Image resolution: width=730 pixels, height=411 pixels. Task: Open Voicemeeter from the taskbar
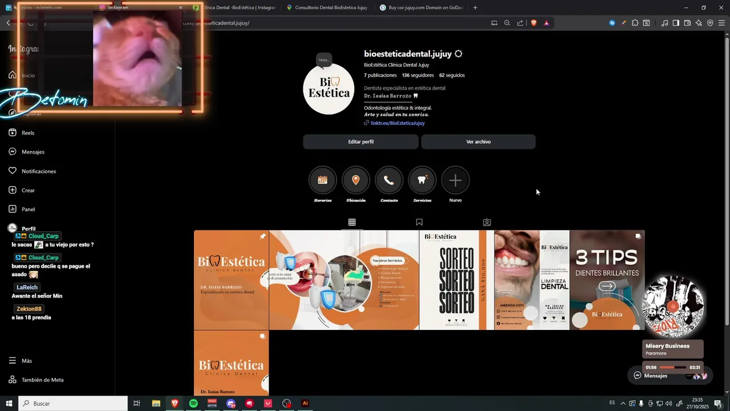click(x=212, y=403)
